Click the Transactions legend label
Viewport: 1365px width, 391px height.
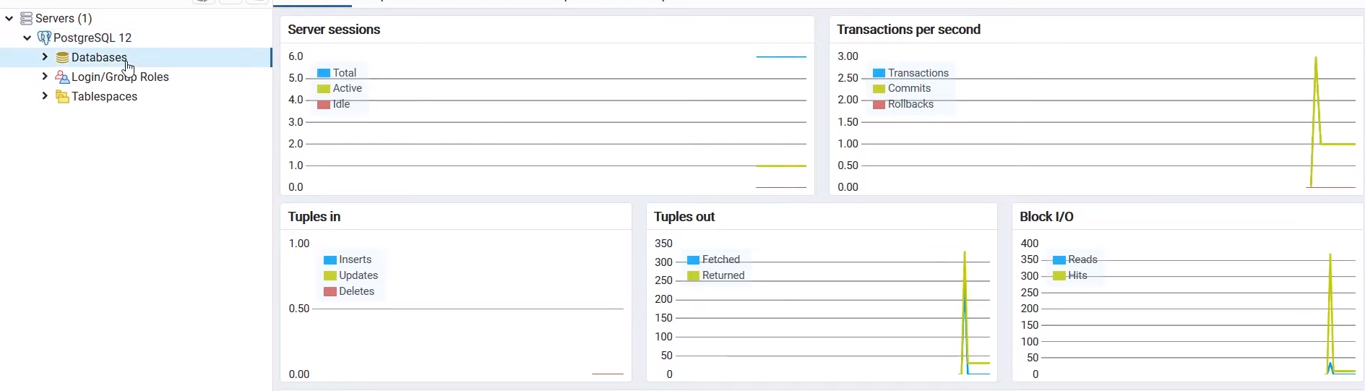click(918, 73)
